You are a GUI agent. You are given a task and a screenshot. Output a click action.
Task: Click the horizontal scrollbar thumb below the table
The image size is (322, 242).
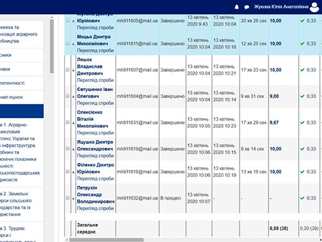[106, 239]
